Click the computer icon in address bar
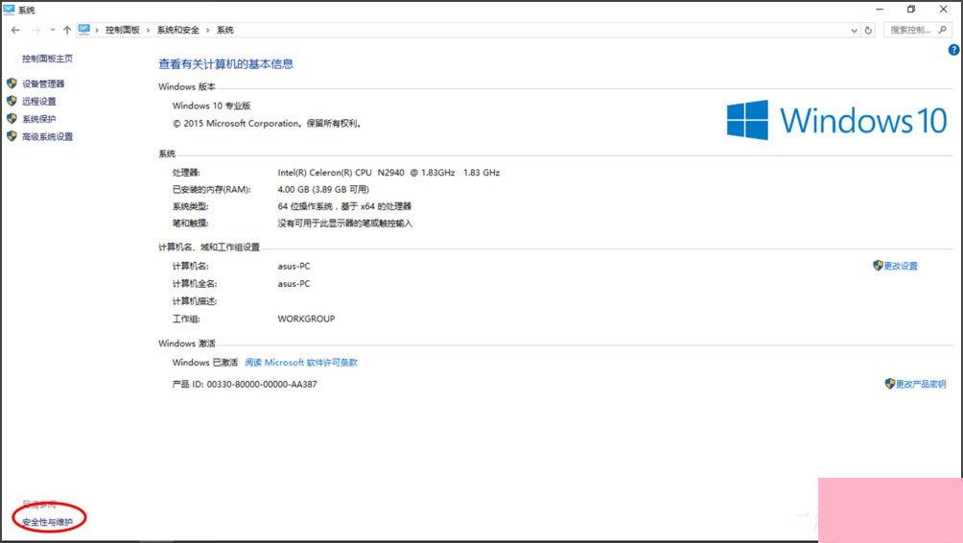 coord(84,30)
